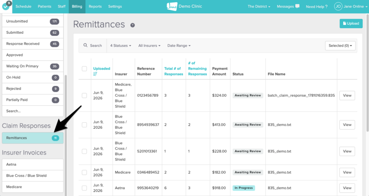The height and width of the screenshot is (196, 369).
Task: View the Medicare $182.00 remittance
Action: pos(347,172)
